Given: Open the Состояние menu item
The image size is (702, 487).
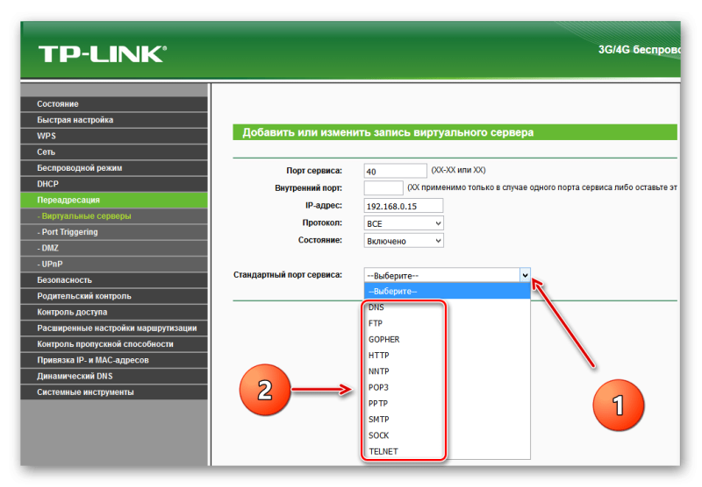Looking at the screenshot, I should point(114,103).
